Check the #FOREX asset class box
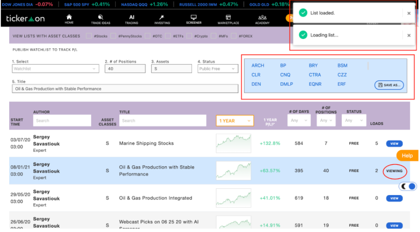This screenshot has height=232, width=420. point(234,36)
